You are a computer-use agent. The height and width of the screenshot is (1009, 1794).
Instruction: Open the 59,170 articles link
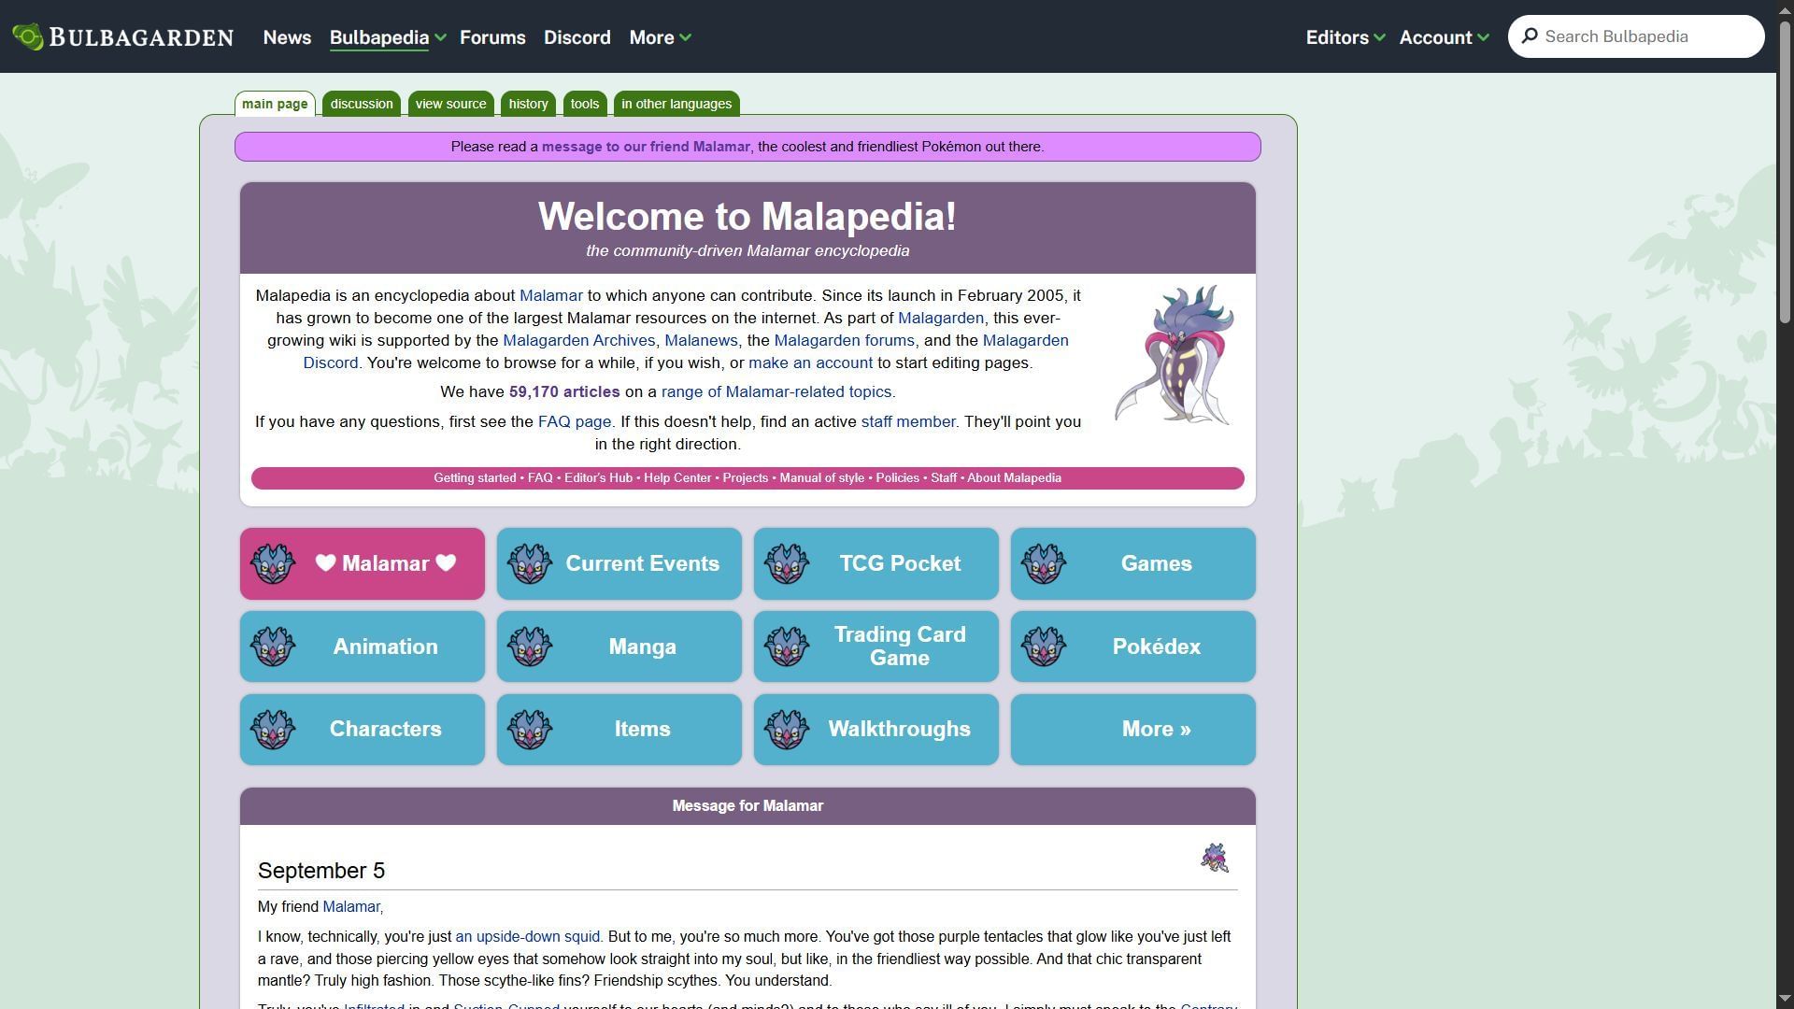click(x=564, y=391)
